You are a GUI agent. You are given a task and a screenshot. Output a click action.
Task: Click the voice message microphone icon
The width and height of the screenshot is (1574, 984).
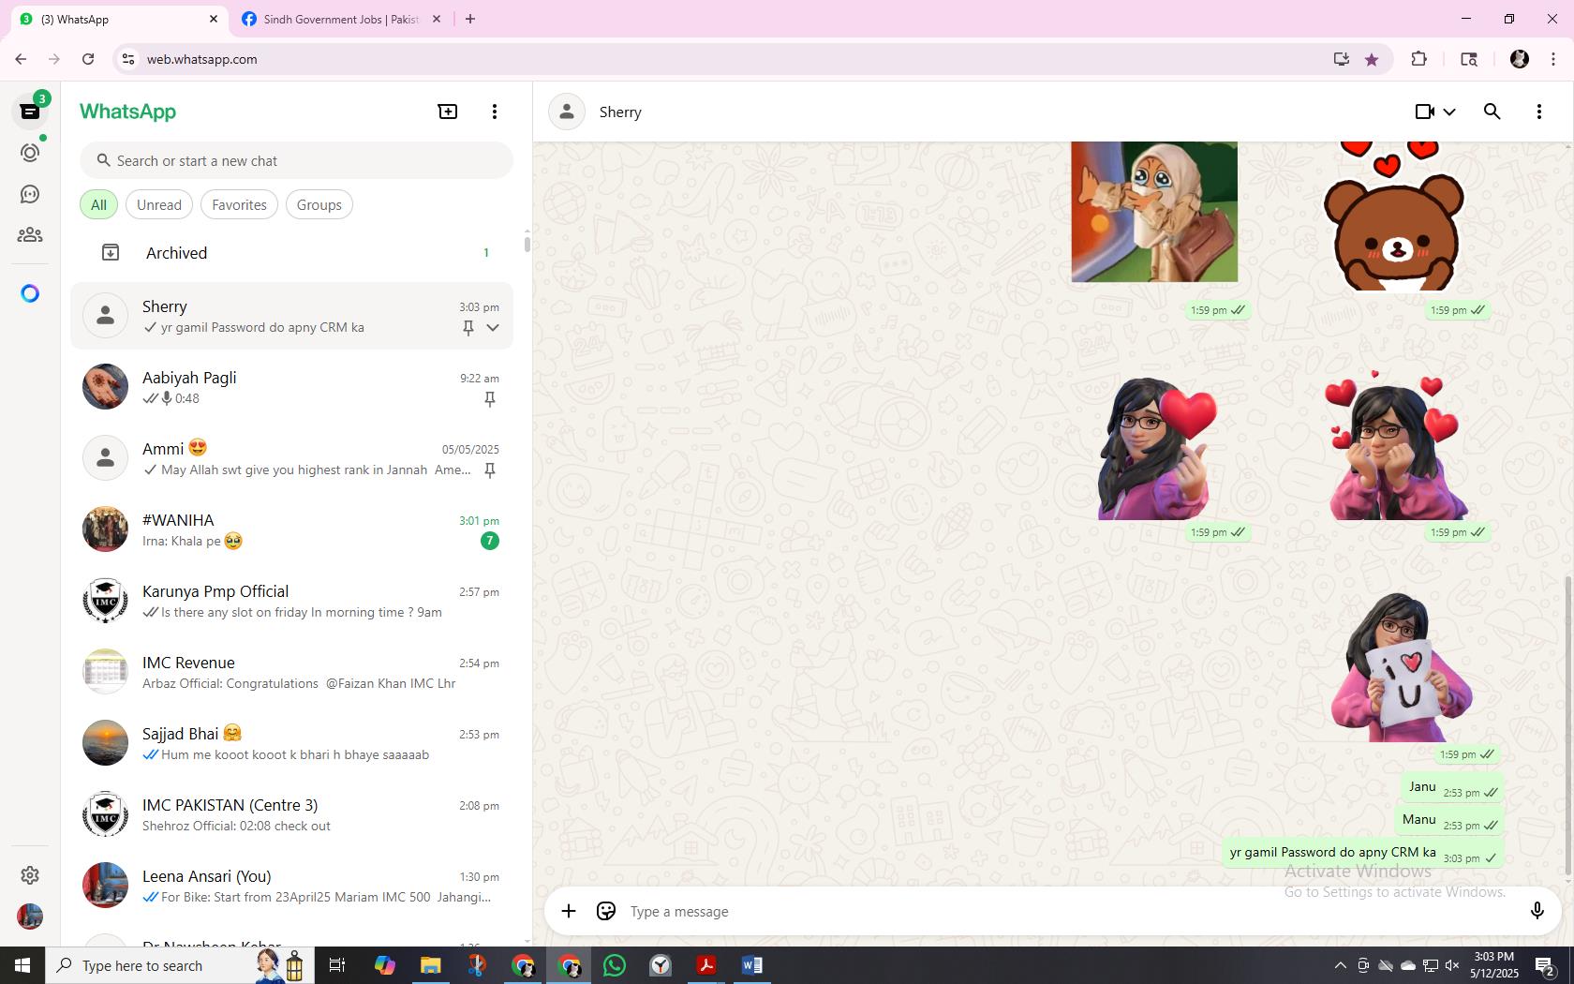[1537, 911]
